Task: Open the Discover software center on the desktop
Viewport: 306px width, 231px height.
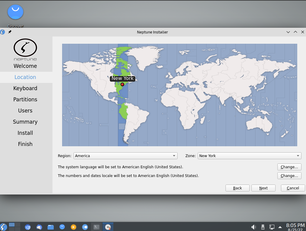Action: pyautogui.click(x=15, y=12)
